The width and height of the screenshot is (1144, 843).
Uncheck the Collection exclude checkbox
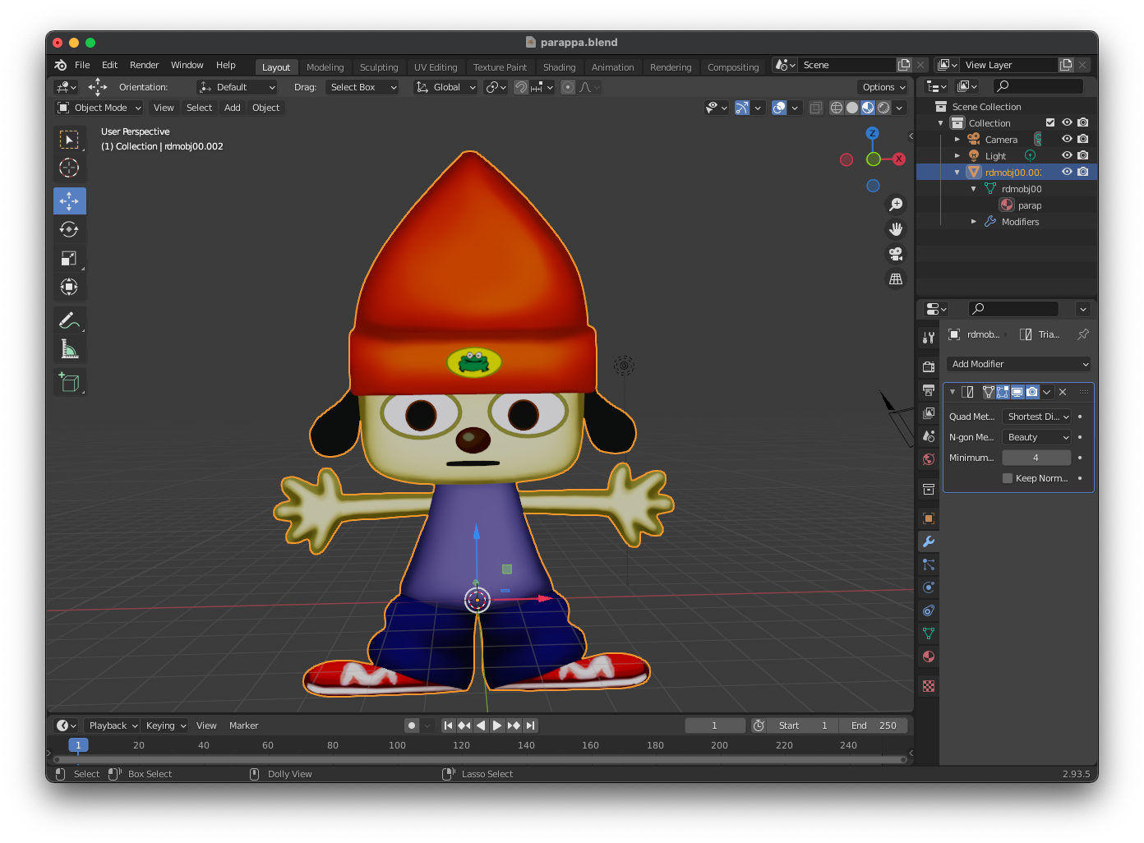click(x=1050, y=122)
